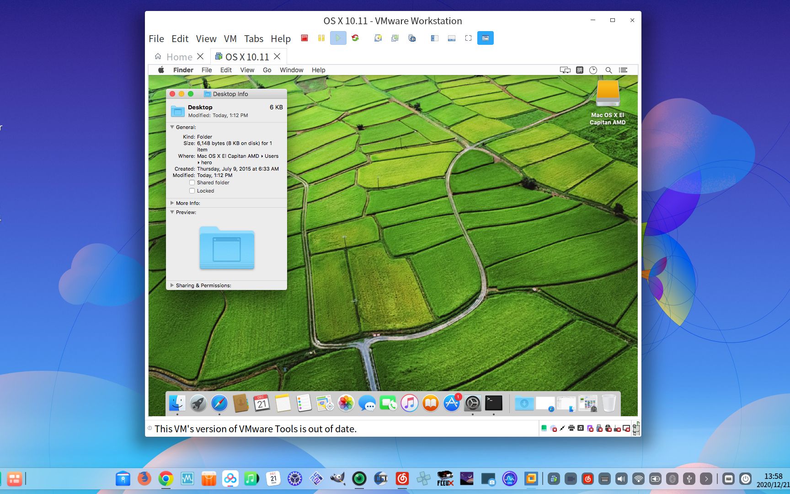Click the VMware Tools out of date message

[256, 429]
